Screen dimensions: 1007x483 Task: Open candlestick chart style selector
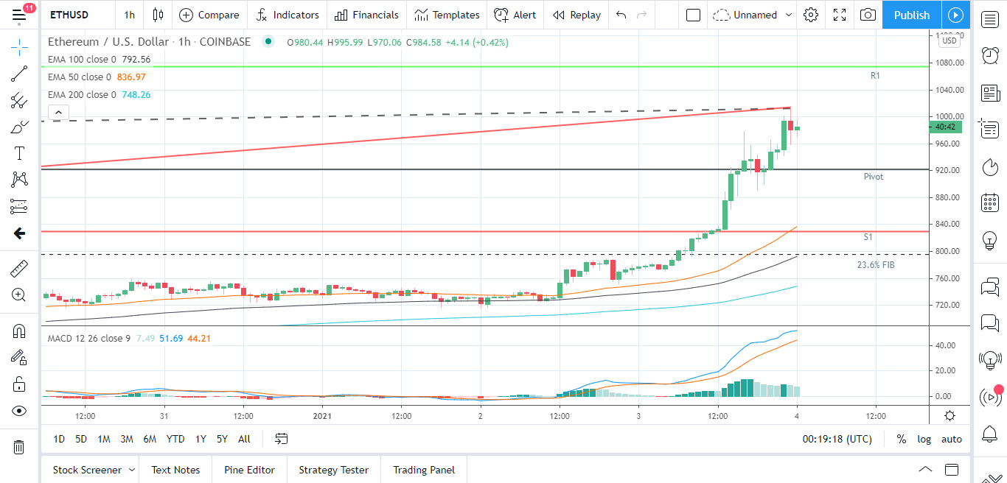[157, 15]
